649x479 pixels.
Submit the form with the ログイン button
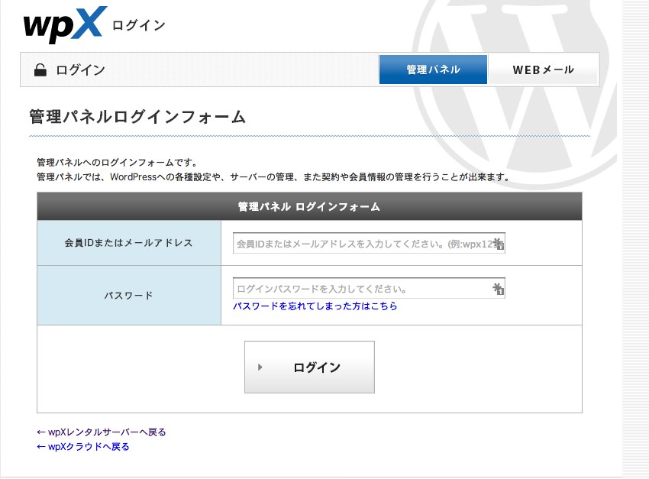309,367
